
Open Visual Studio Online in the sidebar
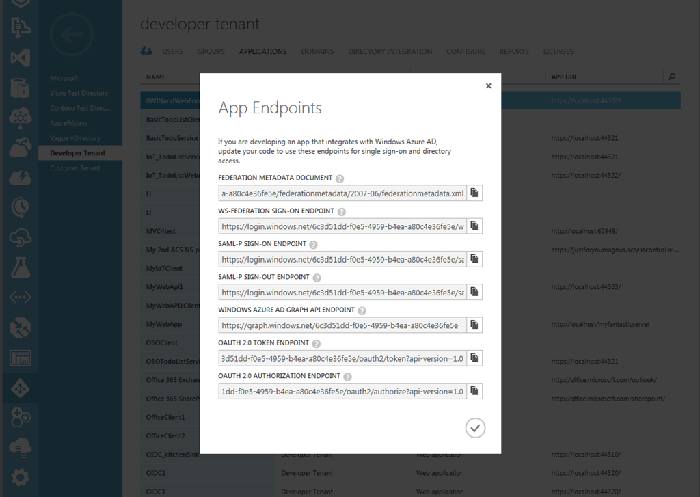(x=20, y=58)
